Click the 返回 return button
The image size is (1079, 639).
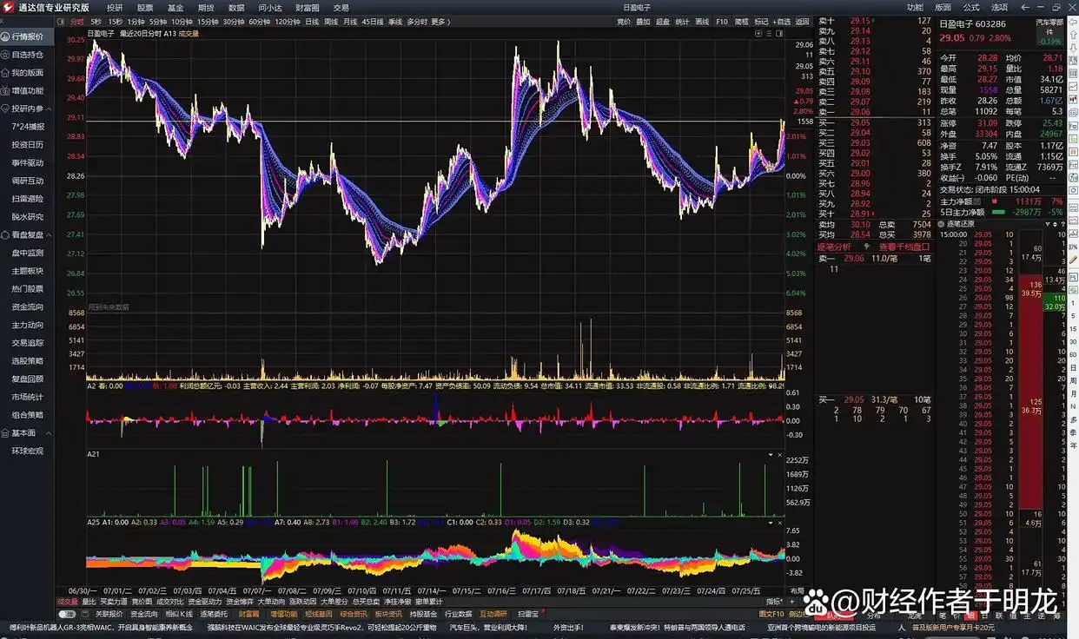click(x=804, y=23)
